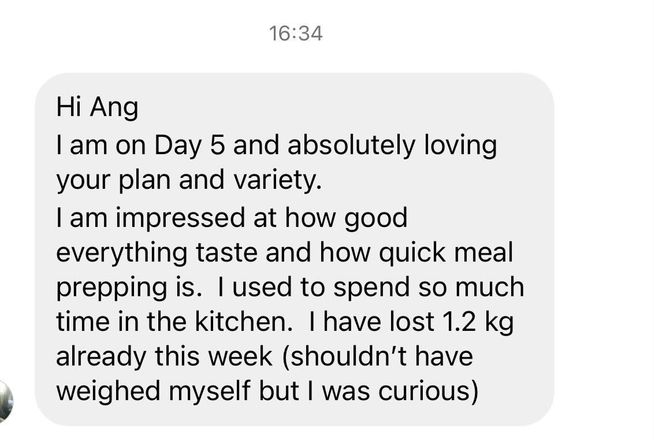Click the word "loving" in the message
Image resolution: width=655 pixels, height=440 pixels.
[x=460, y=144]
